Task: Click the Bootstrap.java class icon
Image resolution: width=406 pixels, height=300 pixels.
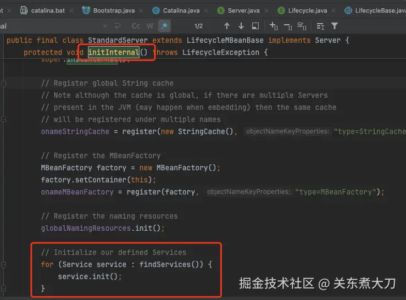Action: (x=86, y=10)
